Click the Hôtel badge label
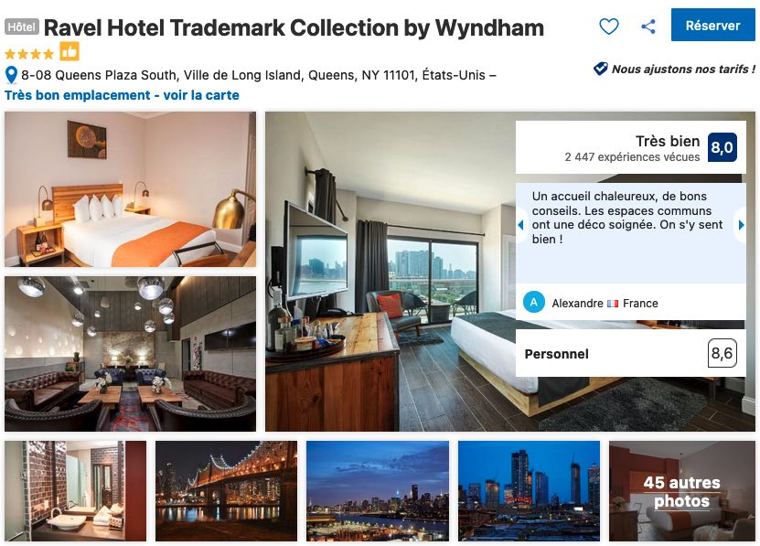 pyautogui.click(x=22, y=27)
